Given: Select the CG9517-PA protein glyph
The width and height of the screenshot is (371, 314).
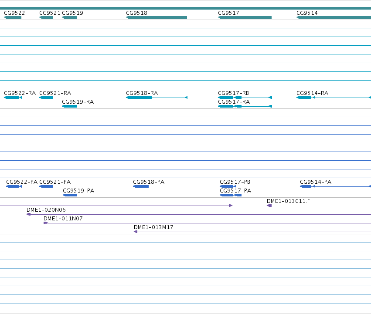Looking at the screenshot, I should tap(231, 195).
